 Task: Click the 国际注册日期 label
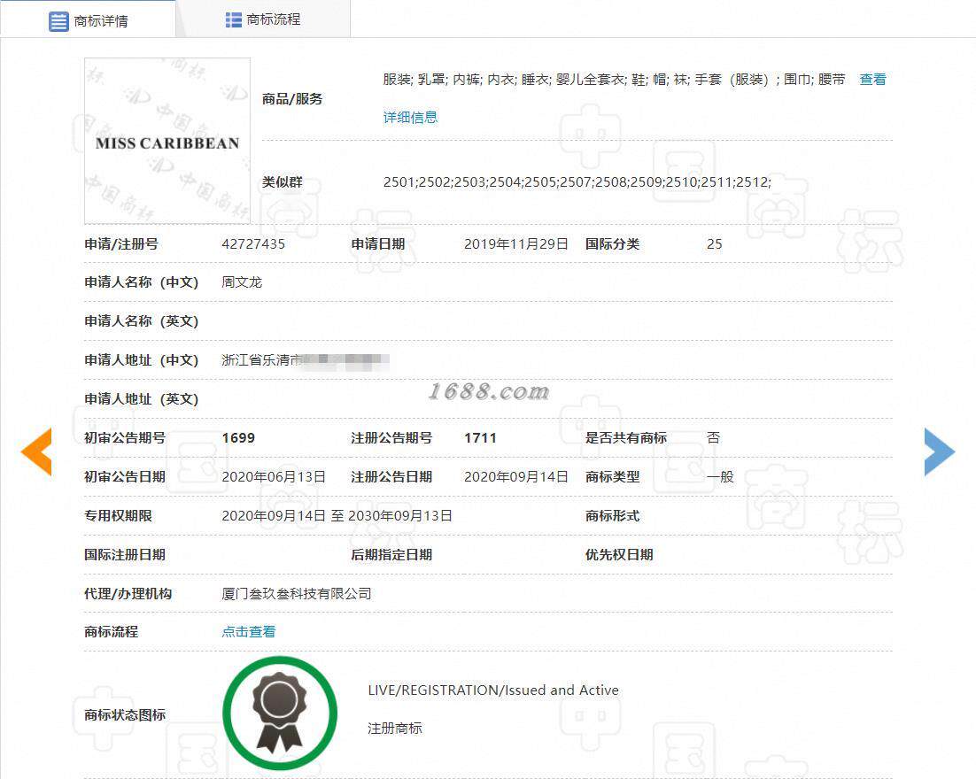tap(125, 554)
